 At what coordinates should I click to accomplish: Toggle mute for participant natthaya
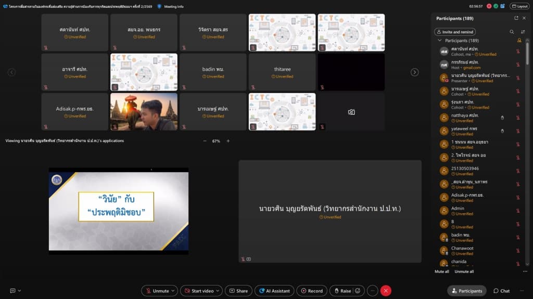[518, 118]
